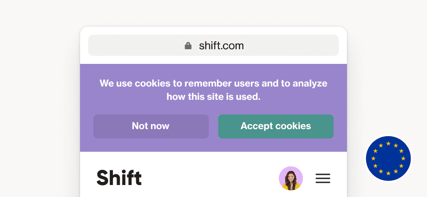Open account menu from woman's avatar photo
427x197 pixels.
(x=291, y=178)
